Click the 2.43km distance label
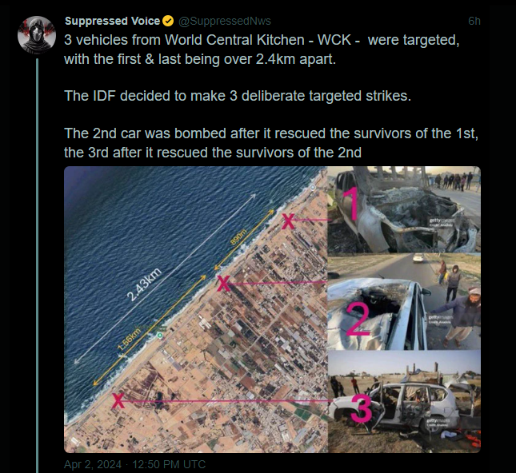 point(144,284)
